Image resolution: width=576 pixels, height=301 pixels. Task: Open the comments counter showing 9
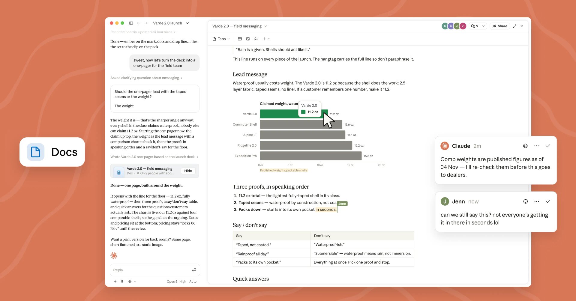(x=475, y=26)
